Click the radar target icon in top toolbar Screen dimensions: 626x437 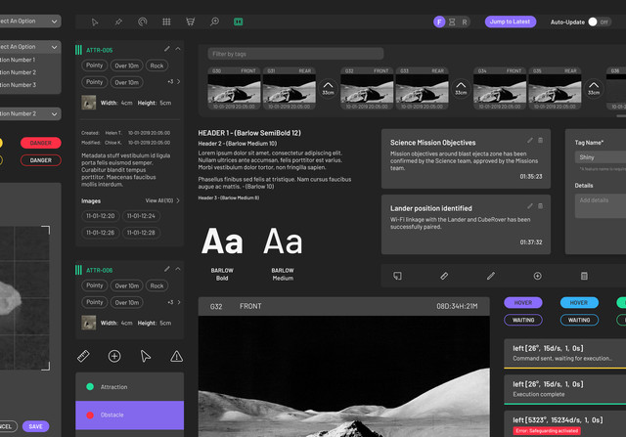pos(143,22)
